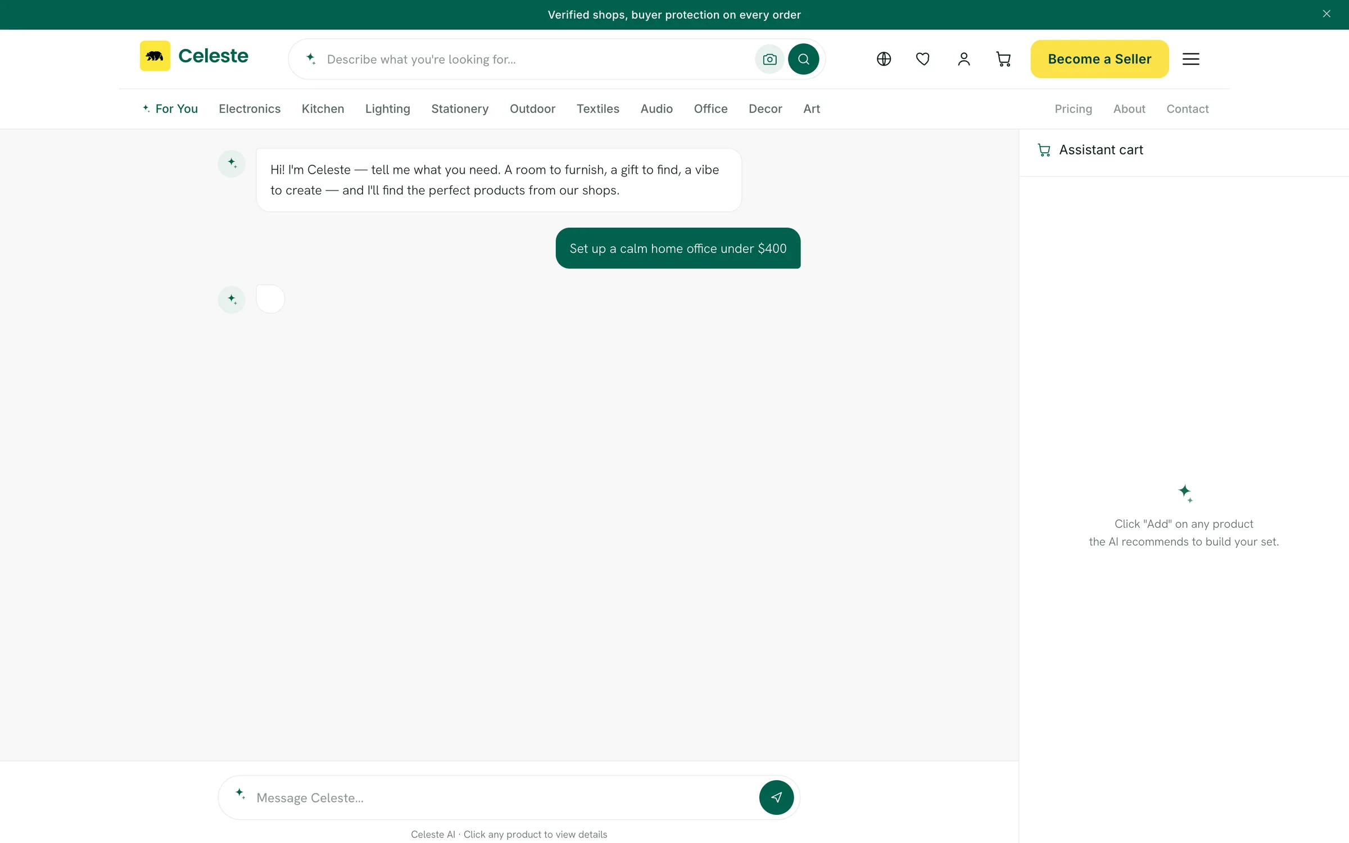Open the shopping cart icon in header
The width and height of the screenshot is (1349, 843).
point(1003,59)
